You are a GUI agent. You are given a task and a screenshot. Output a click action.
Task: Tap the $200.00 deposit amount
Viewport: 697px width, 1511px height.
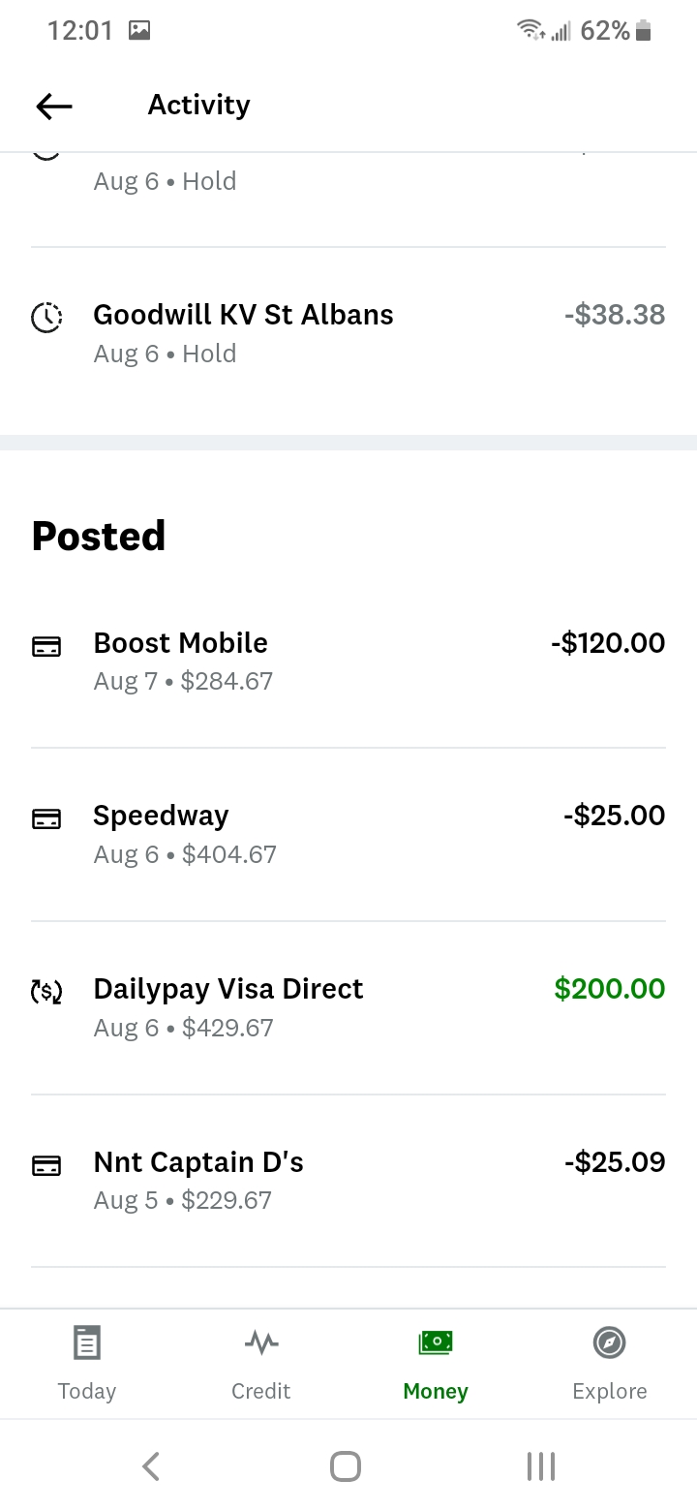pyautogui.click(x=609, y=989)
